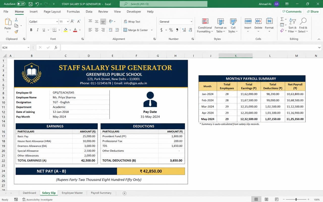This screenshot has height=202, width=323.
Task: Click Insert cells button
Action: point(248,25)
